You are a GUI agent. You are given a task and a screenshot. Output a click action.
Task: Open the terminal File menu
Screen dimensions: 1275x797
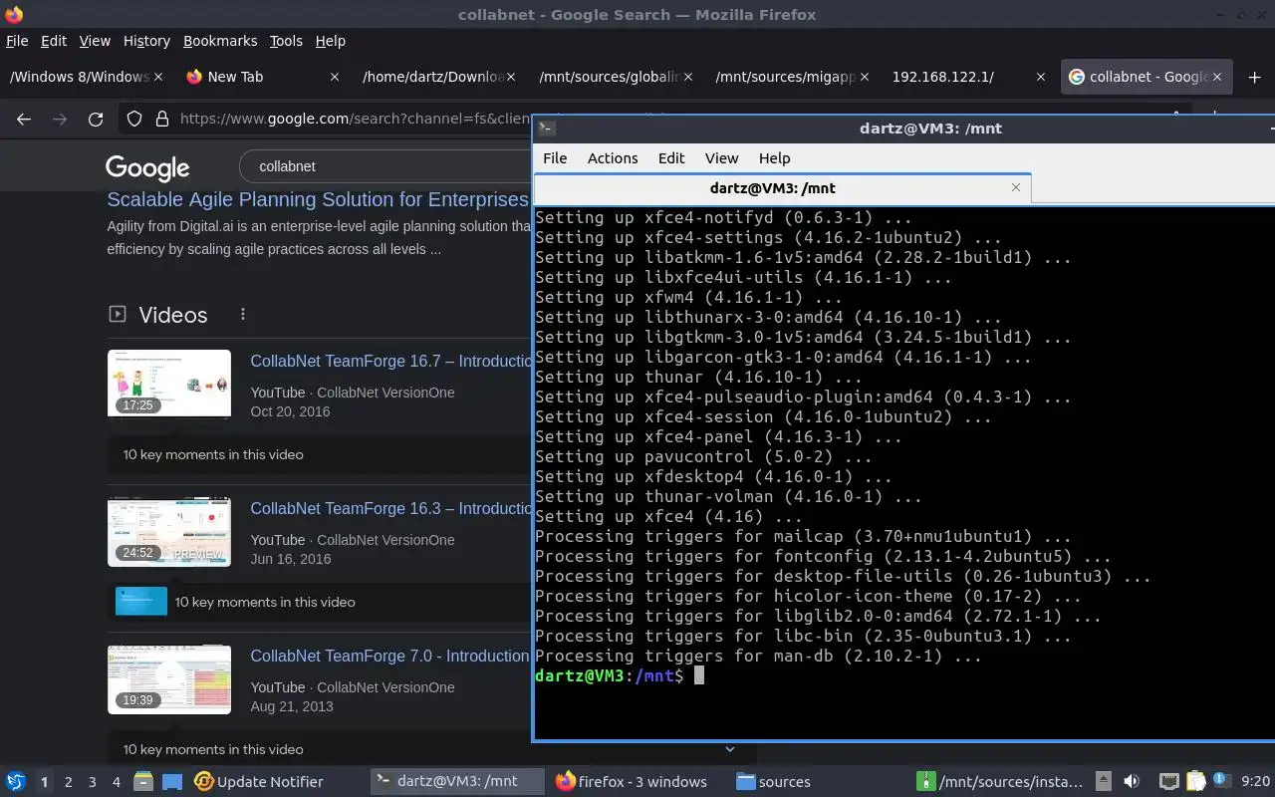[555, 158]
